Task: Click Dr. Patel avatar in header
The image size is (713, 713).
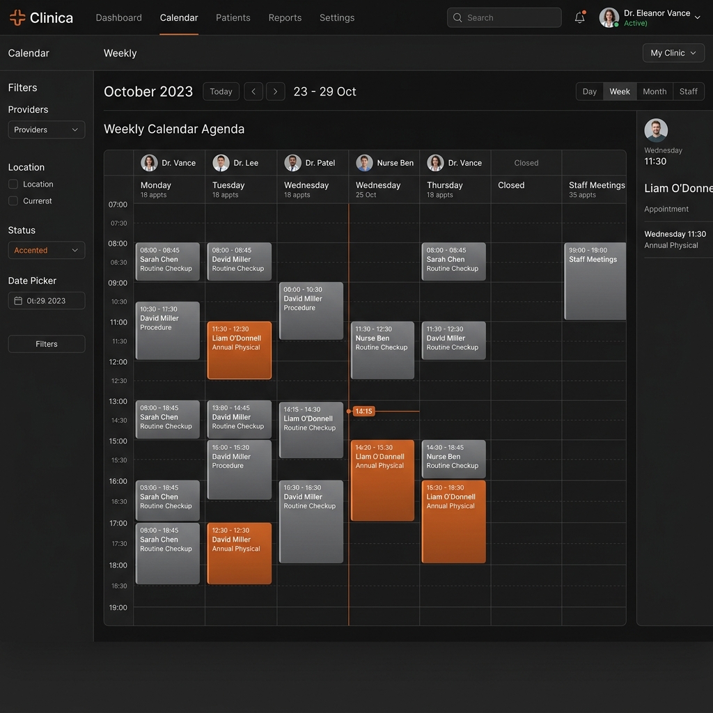Action: click(x=293, y=163)
